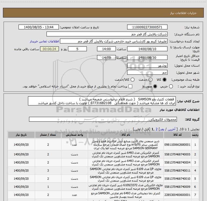Toggle the اسناد خزانه اسلامی payment checkbox
Screen dimensions: 207x201
(130, 86)
